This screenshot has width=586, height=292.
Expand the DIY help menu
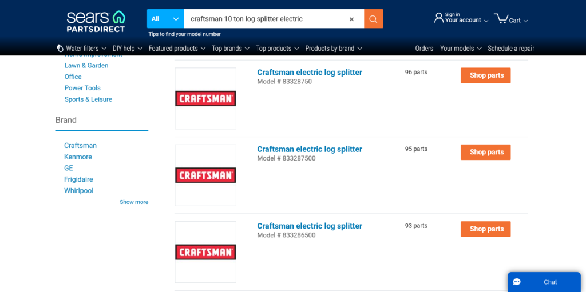(x=127, y=49)
